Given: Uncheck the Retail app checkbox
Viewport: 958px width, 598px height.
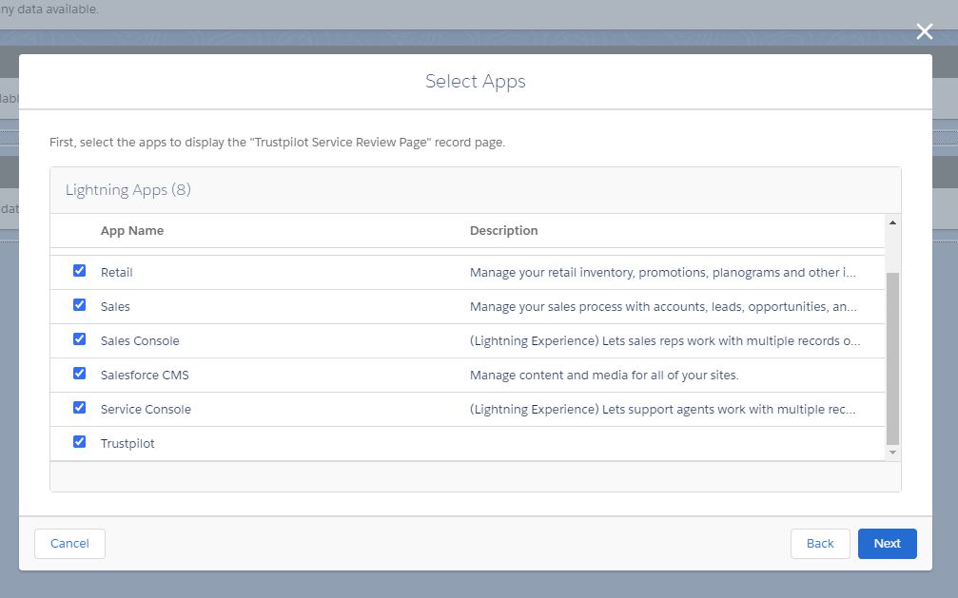Looking at the screenshot, I should coord(79,270).
